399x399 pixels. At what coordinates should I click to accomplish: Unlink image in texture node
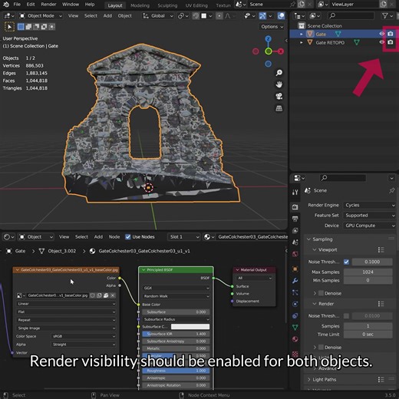point(113,295)
